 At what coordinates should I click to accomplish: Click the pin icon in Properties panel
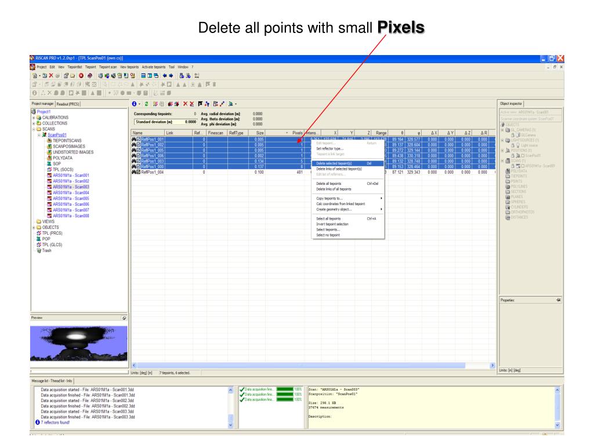pyautogui.click(x=559, y=300)
